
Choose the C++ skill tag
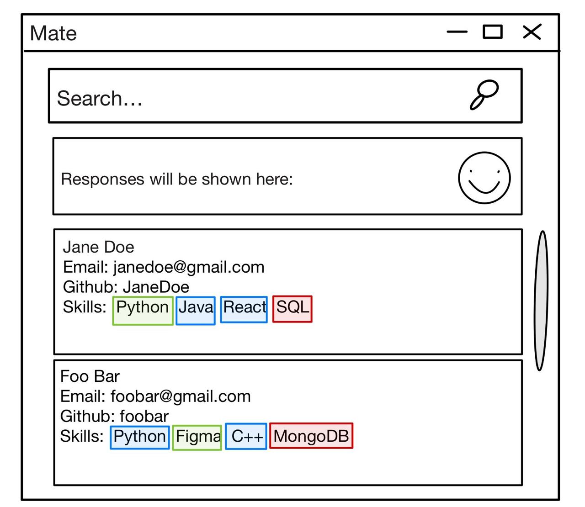tap(246, 437)
